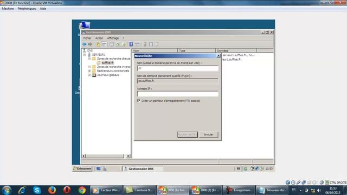Image resolution: width=347 pixels, height=195 pixels.
Task: Click VirtualBox mouse integration status icon
Action: click(x=322, y=183)
